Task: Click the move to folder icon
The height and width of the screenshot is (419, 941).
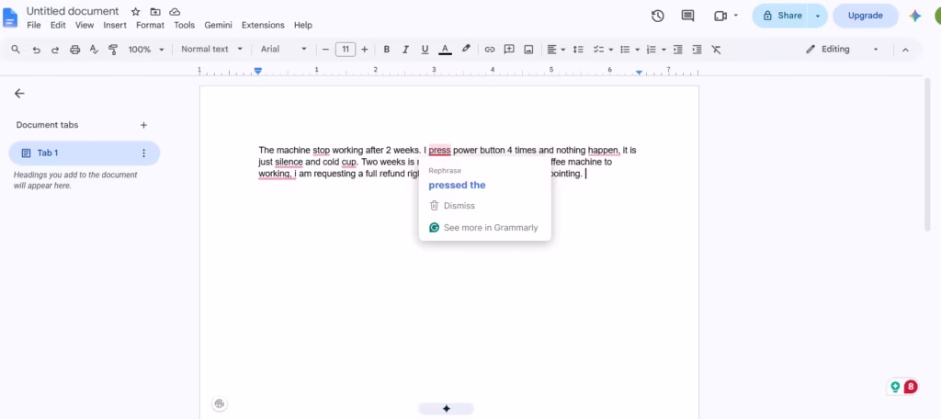Action: click(155, 12)
